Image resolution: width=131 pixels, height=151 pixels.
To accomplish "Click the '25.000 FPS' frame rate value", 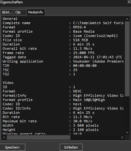I will pyautogui.click(x=84, y=53).
